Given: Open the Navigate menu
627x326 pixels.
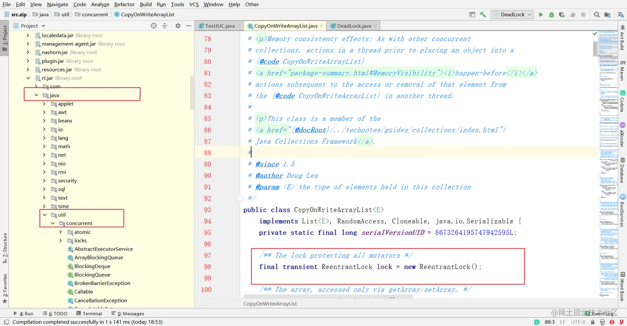Looking at the screenshot, I should 58,4.
